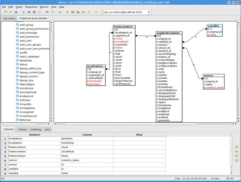
Task: Open the database connection dropdown
Action: point(149,12)
